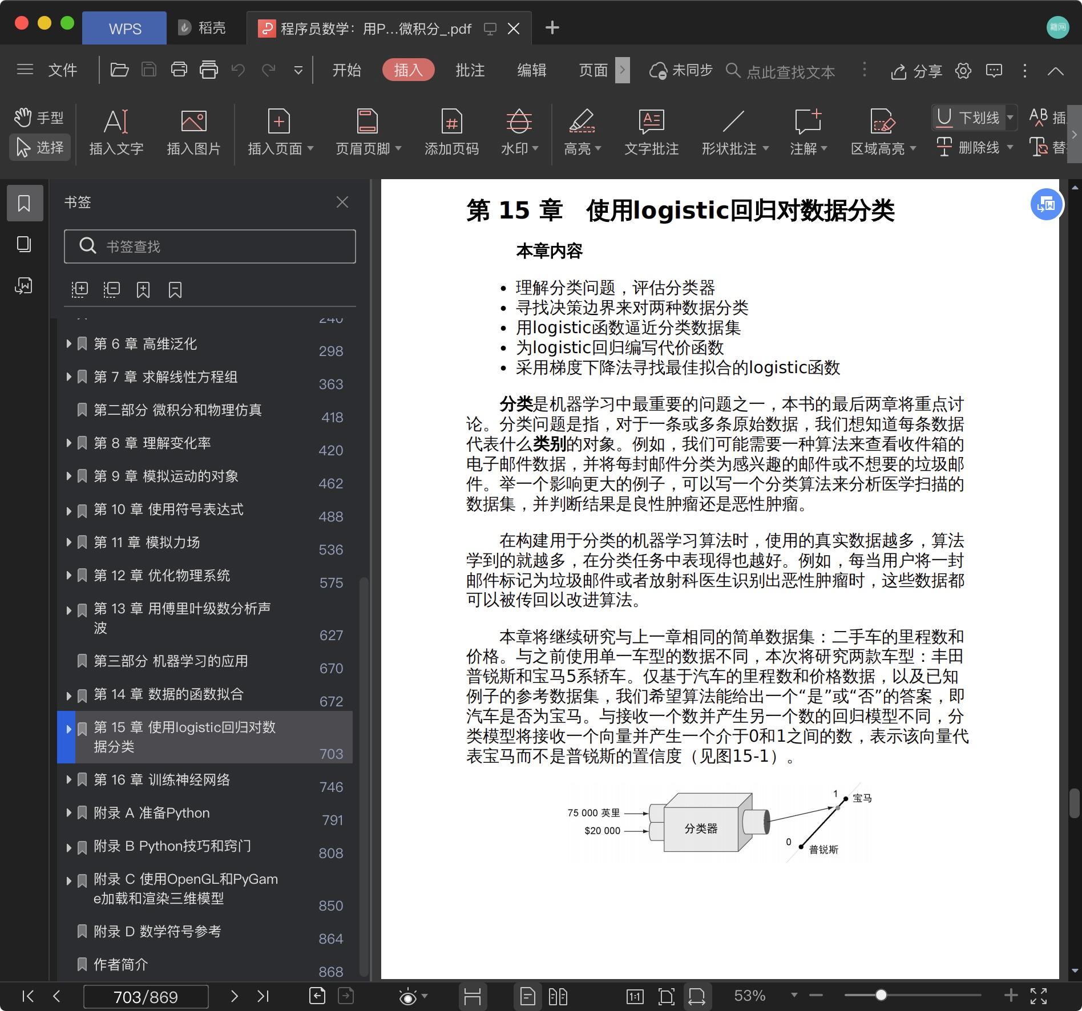Viewport: 1082px width, 1011px height.
Task: Go to last page button
Action: click(x=263, y=996)
